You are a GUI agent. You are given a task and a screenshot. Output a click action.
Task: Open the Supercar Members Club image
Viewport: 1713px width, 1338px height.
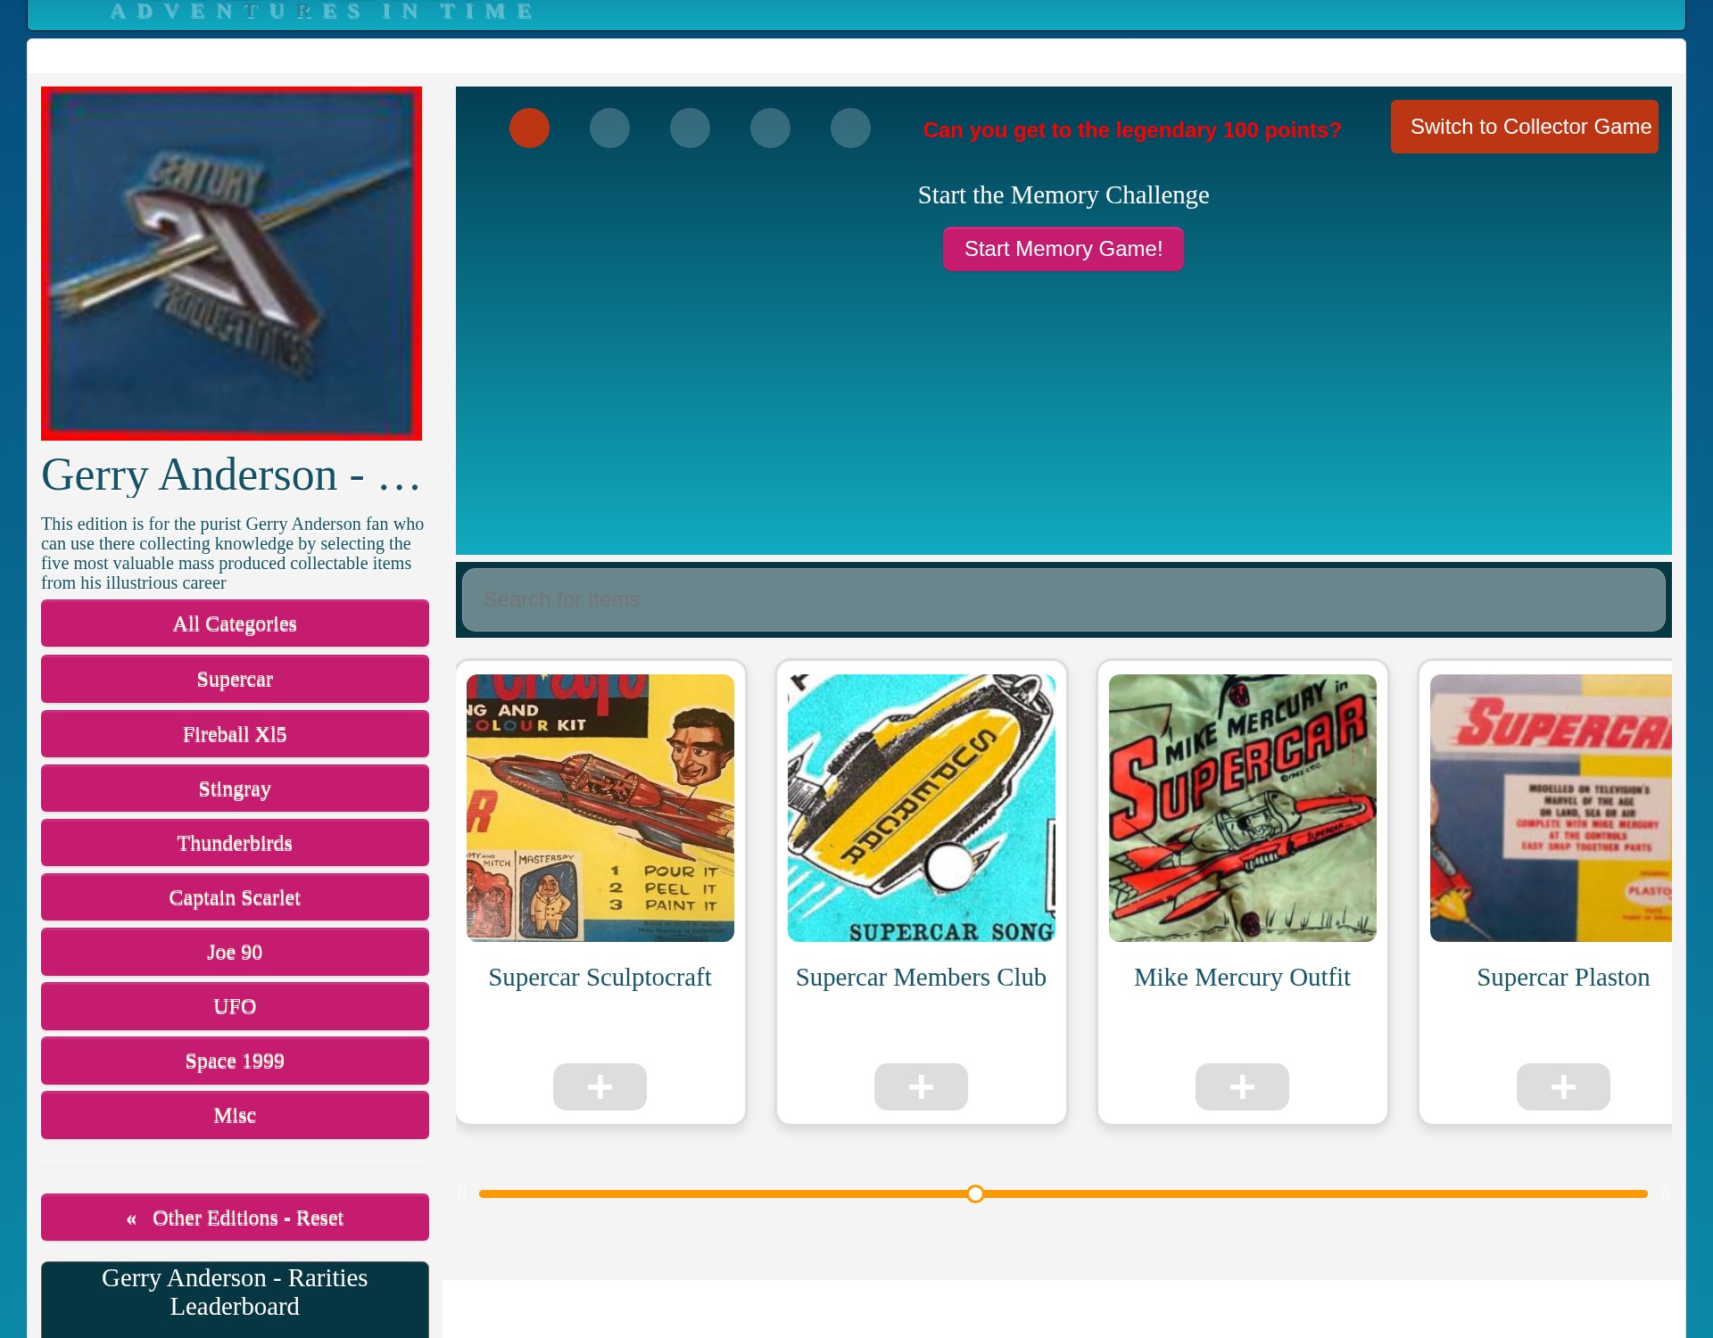(x=922, y=808)
